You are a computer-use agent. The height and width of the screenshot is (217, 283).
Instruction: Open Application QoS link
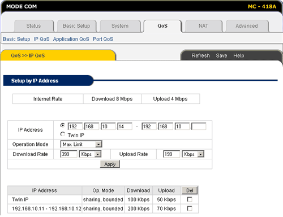[71, 39]
